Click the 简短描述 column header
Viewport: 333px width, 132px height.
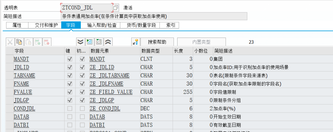(273, 51)
